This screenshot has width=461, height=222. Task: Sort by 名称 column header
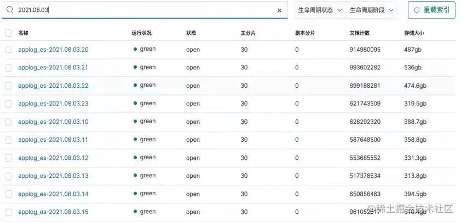[23, 33]
